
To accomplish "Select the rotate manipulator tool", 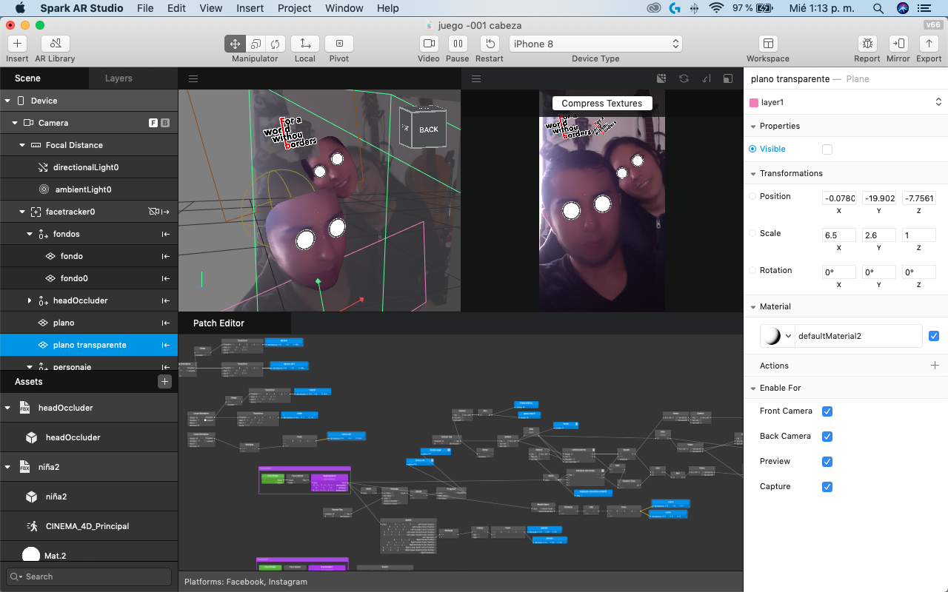I will tap(276, 44).
